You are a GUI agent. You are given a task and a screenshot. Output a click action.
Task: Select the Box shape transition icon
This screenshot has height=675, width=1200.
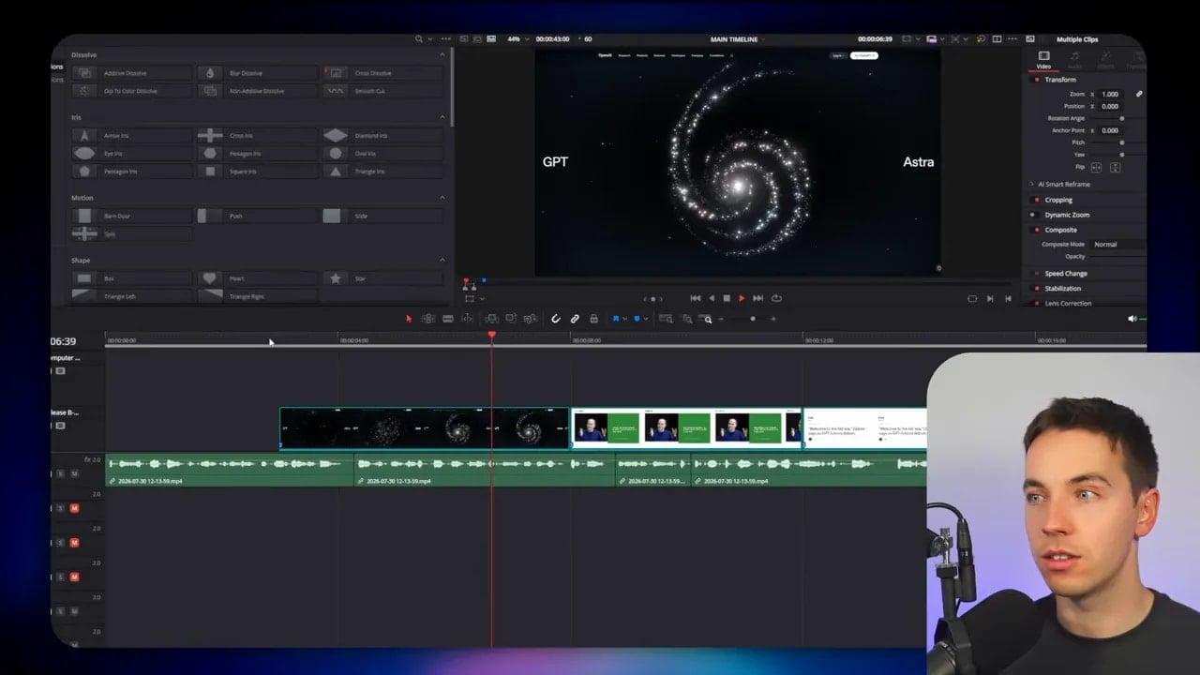tap(84, 278)
